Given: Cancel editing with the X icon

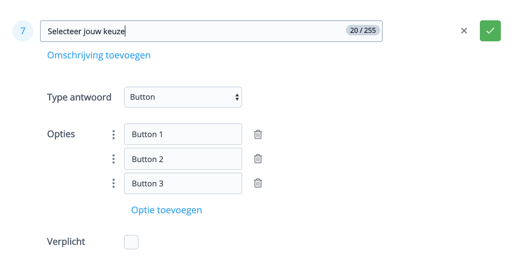Looking at the screenshot, I should coord(464,31).
